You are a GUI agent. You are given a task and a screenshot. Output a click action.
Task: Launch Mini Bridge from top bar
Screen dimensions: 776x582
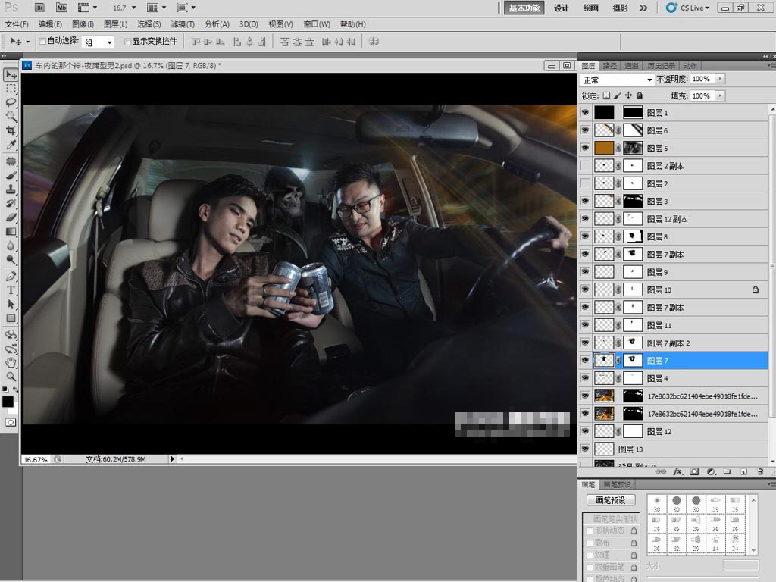coord(61,8)
